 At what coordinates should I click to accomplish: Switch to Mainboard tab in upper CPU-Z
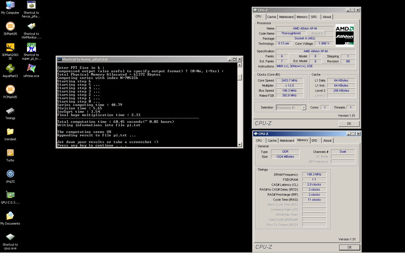[x=286, y=17]
